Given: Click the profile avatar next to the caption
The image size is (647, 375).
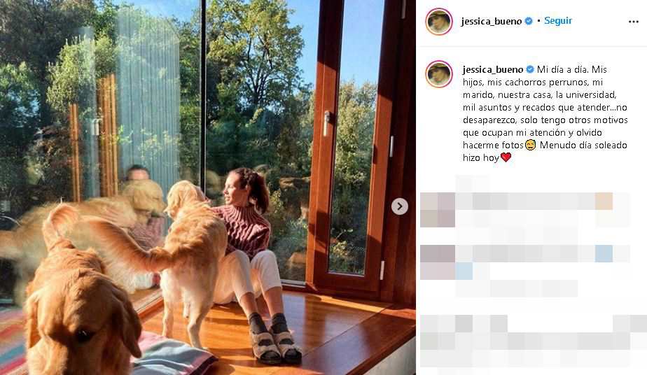Looking at the screenshot, I should click(x=439, y=74).
